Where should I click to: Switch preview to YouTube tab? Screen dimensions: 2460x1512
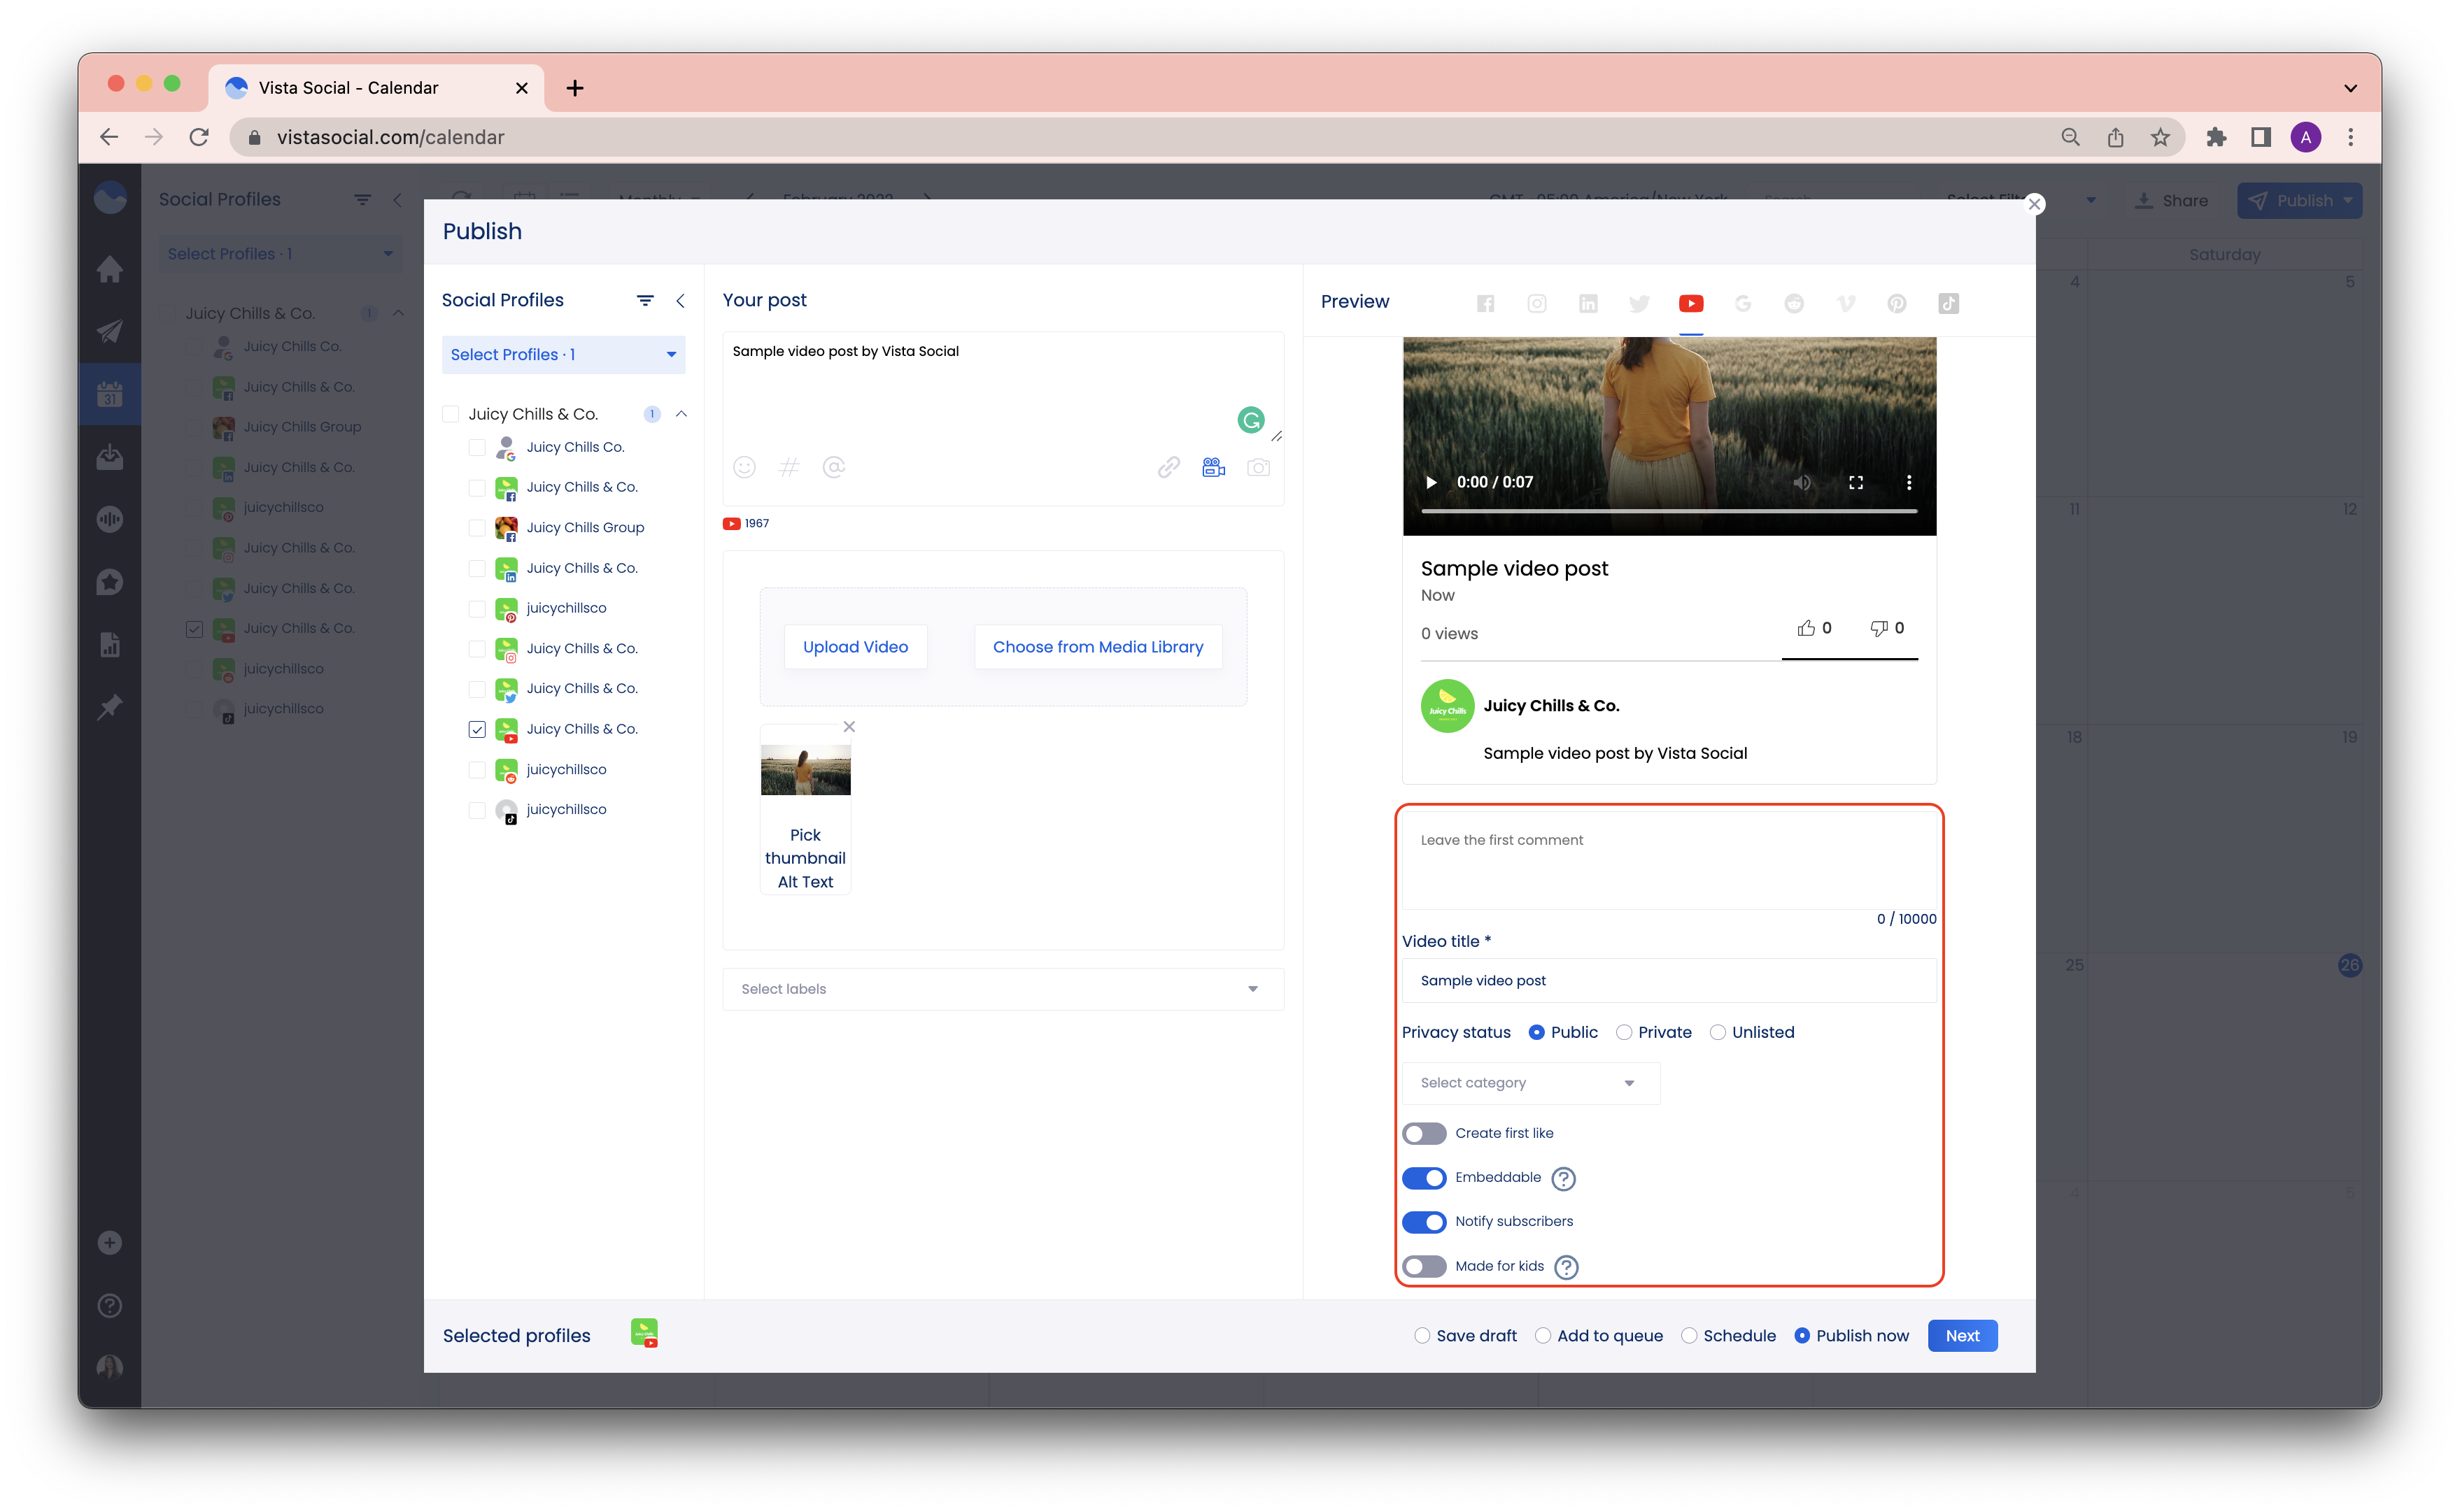[1690, 303]
